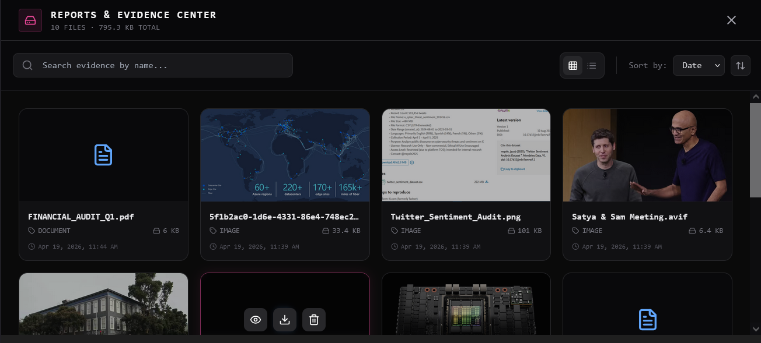Open the GPU chip image thumbnail
761x343 pixels.
[466, 304]
